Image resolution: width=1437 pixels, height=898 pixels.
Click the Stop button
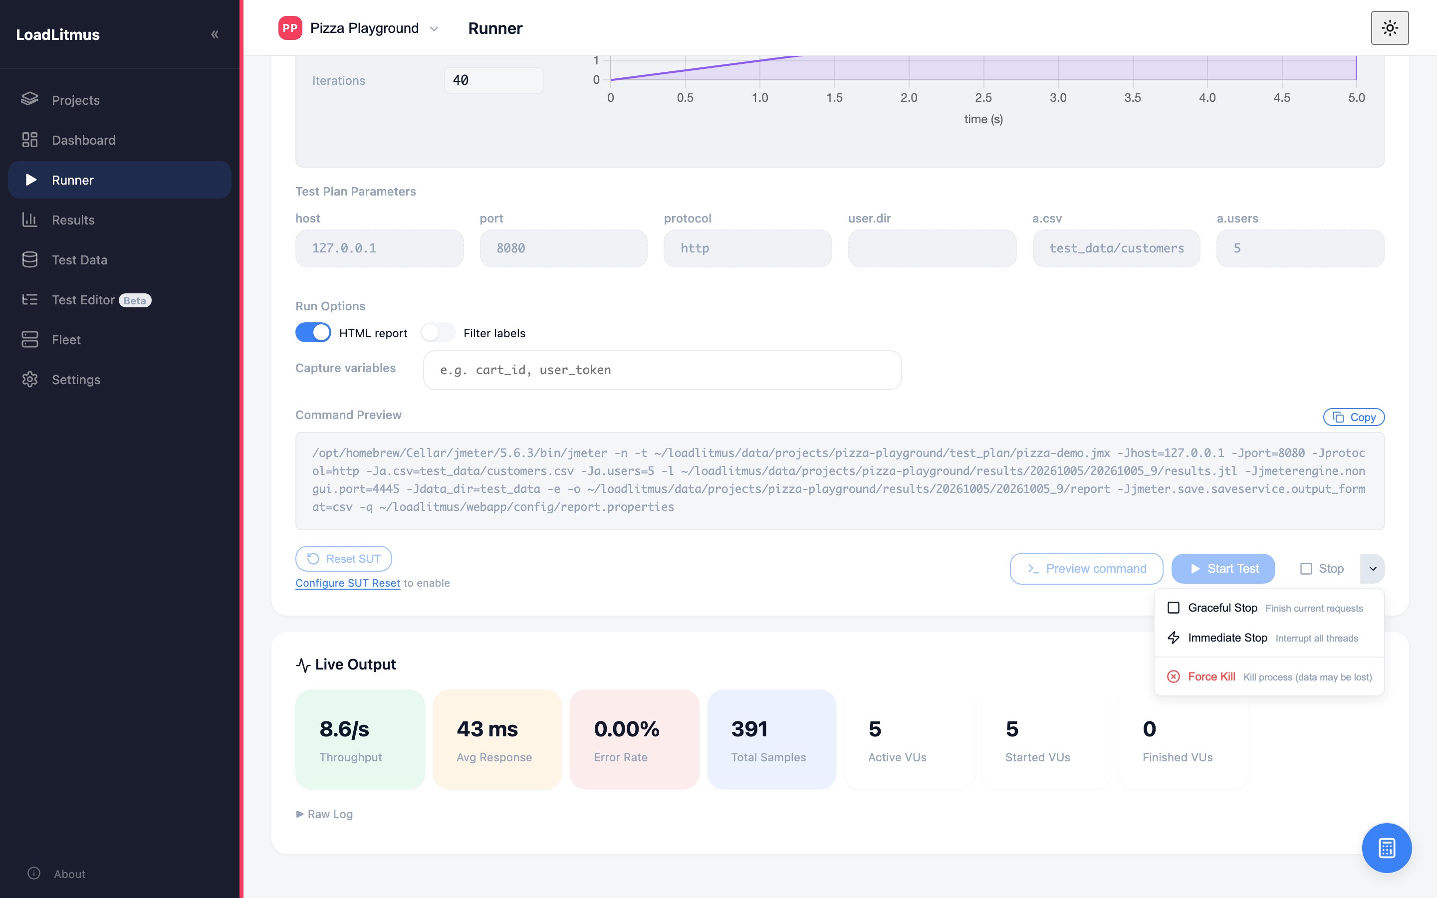coord(1321,568)
